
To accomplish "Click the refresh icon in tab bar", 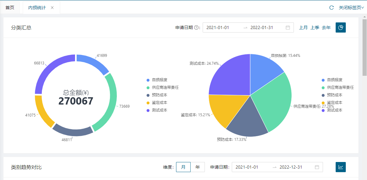I will coord(332,8).
